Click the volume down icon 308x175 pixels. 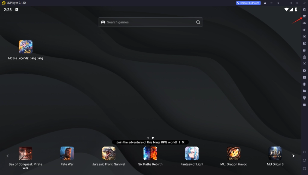click(x=304, y=30)
